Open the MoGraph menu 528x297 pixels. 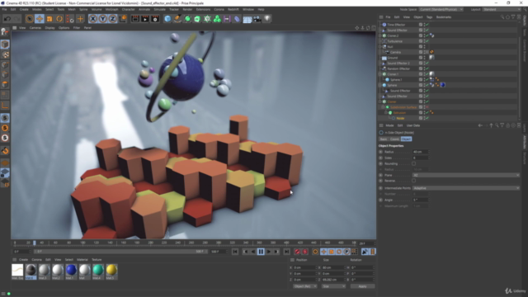tap(112, 9)
